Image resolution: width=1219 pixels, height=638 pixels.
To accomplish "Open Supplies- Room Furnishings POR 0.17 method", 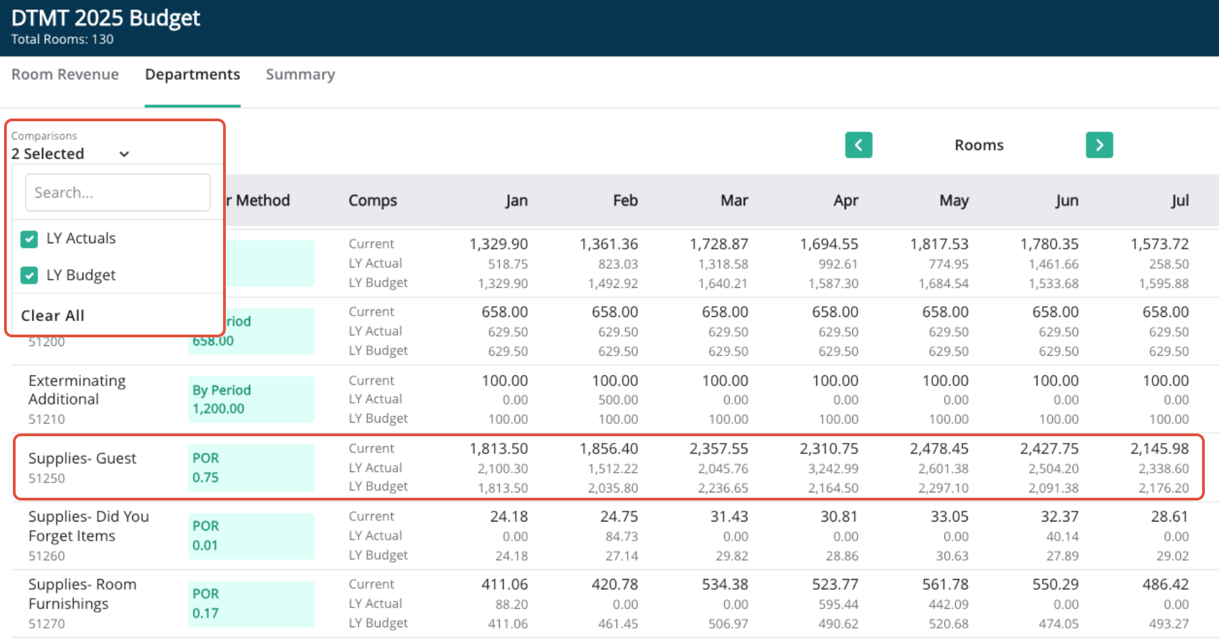I will coord(252,603).
